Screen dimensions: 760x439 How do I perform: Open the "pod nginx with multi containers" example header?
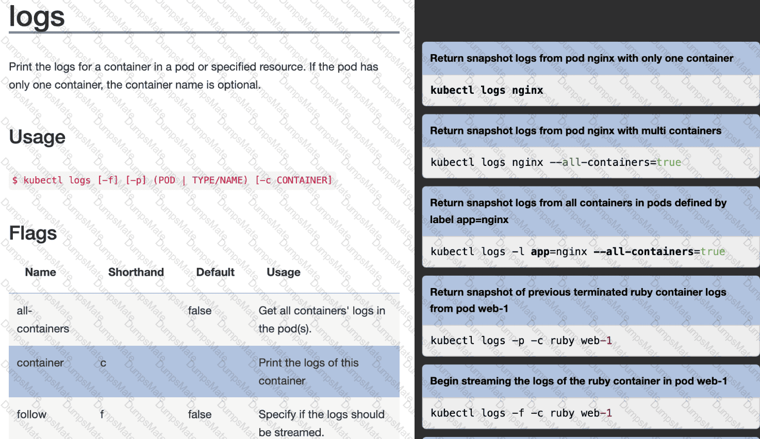575,131
